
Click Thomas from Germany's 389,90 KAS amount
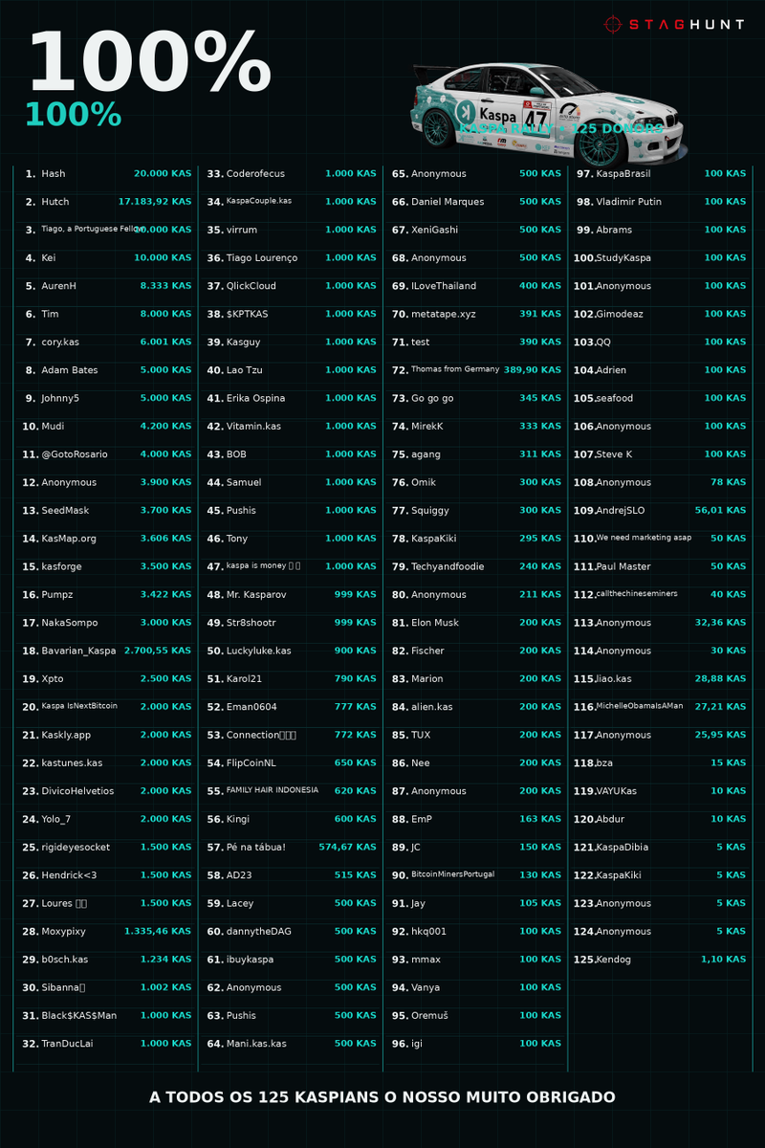(533, 370)
